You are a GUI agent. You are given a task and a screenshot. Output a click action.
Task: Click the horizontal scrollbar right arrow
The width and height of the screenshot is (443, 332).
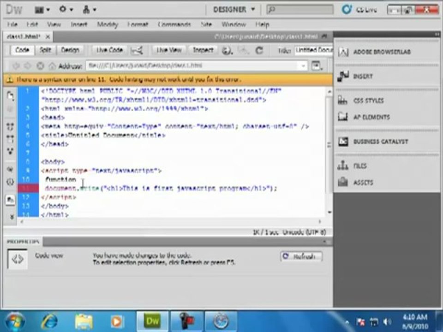pos(320,222)
